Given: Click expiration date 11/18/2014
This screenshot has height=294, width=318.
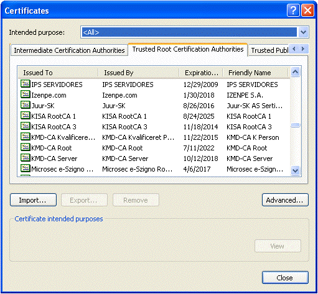Looking at the screenshot, I should 200,127.
